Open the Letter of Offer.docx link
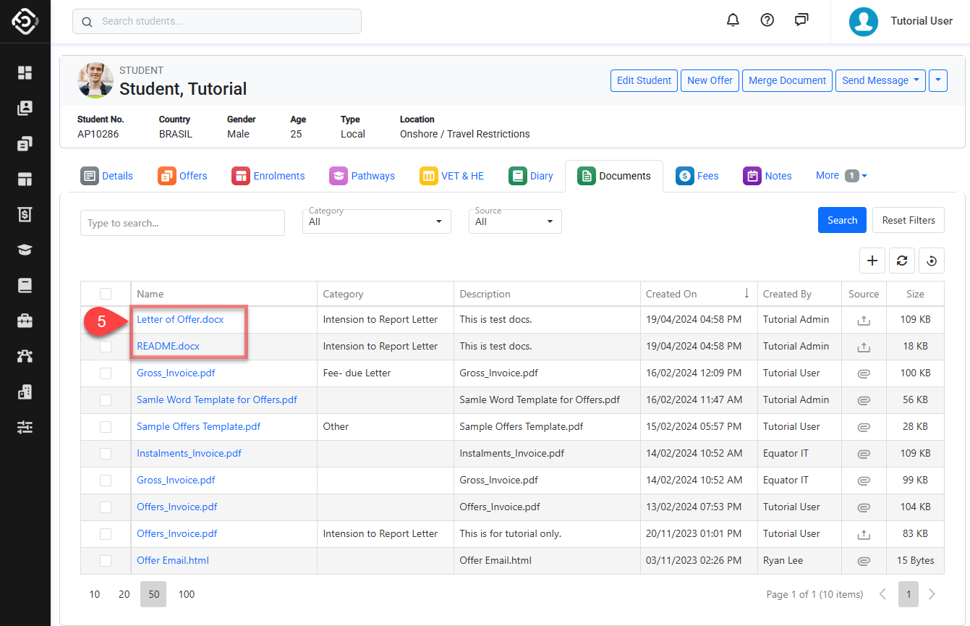The height and width of the screenshot is (626, 970). point(180,319)
